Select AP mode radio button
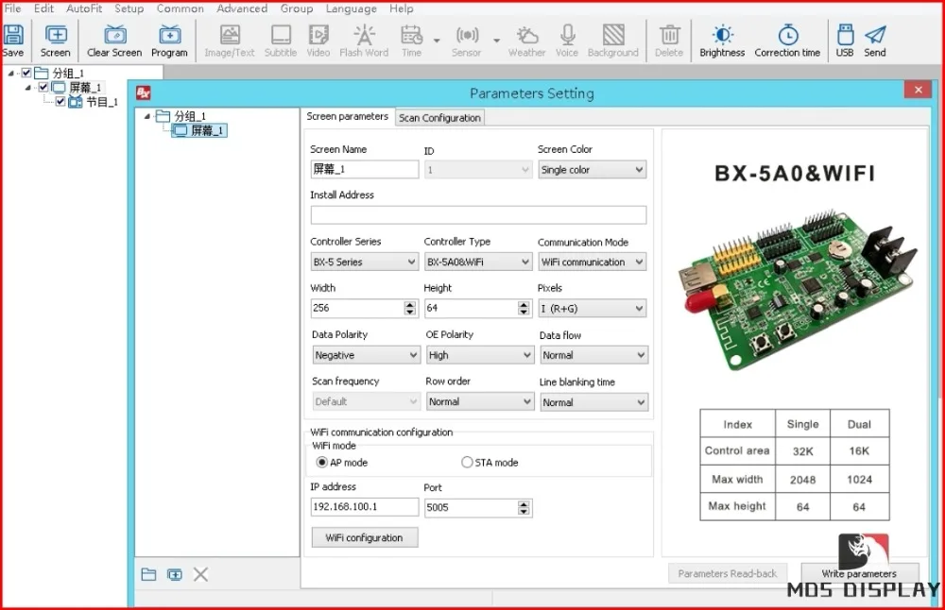 coord(322,463)
